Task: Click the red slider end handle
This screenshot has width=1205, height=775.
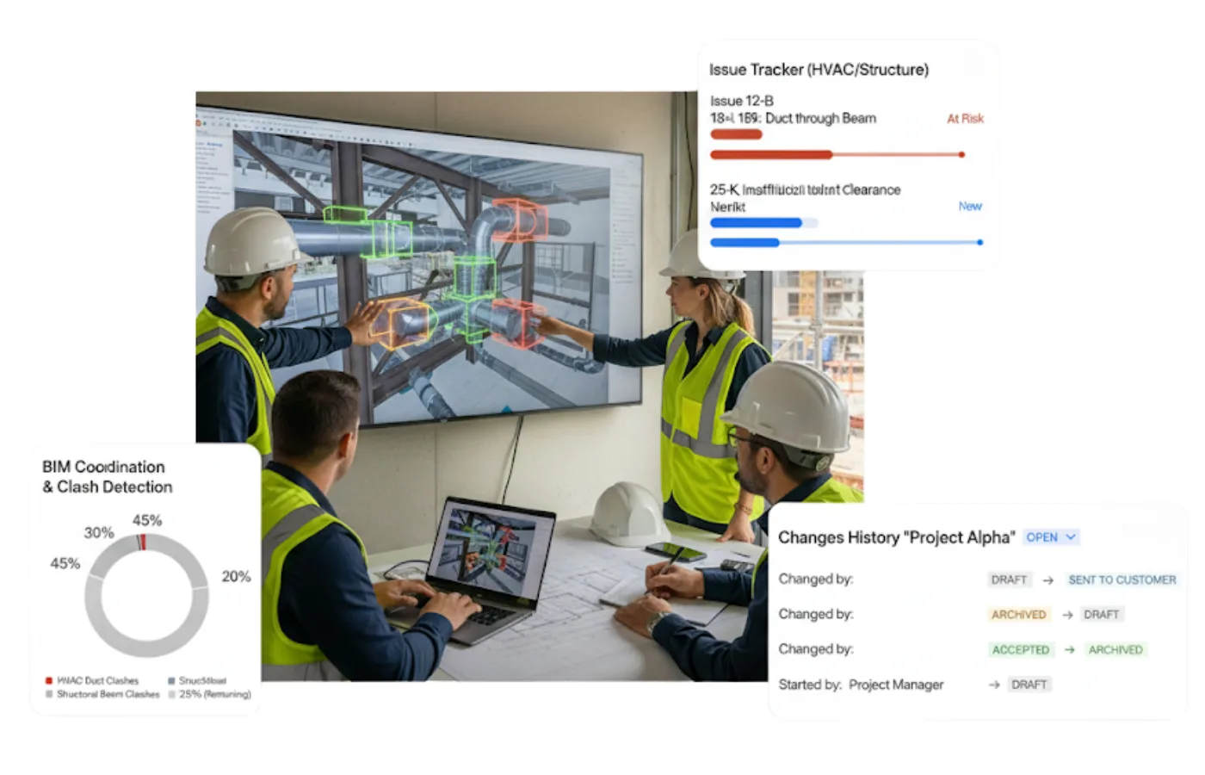Action: pyautogui.click(x=961, y=155)
